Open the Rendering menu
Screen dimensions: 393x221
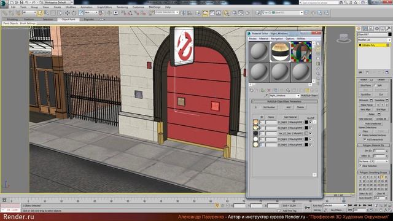point(122,7)
